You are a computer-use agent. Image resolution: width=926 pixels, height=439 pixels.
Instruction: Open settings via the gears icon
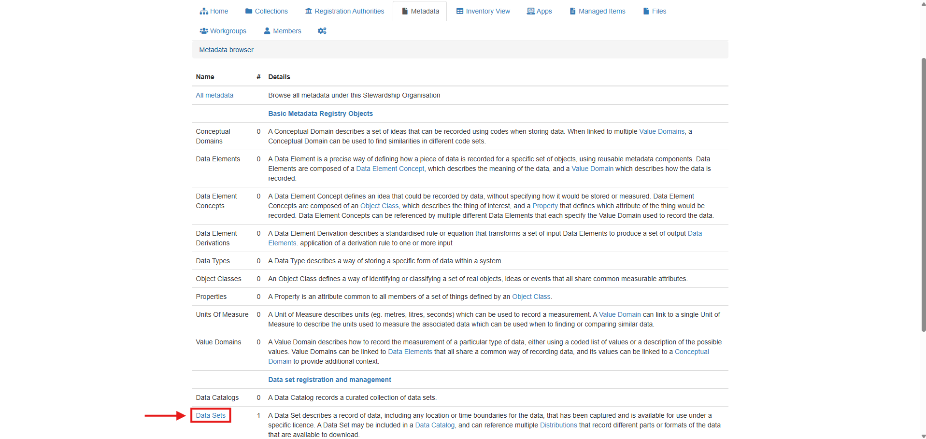click(322, 31)
